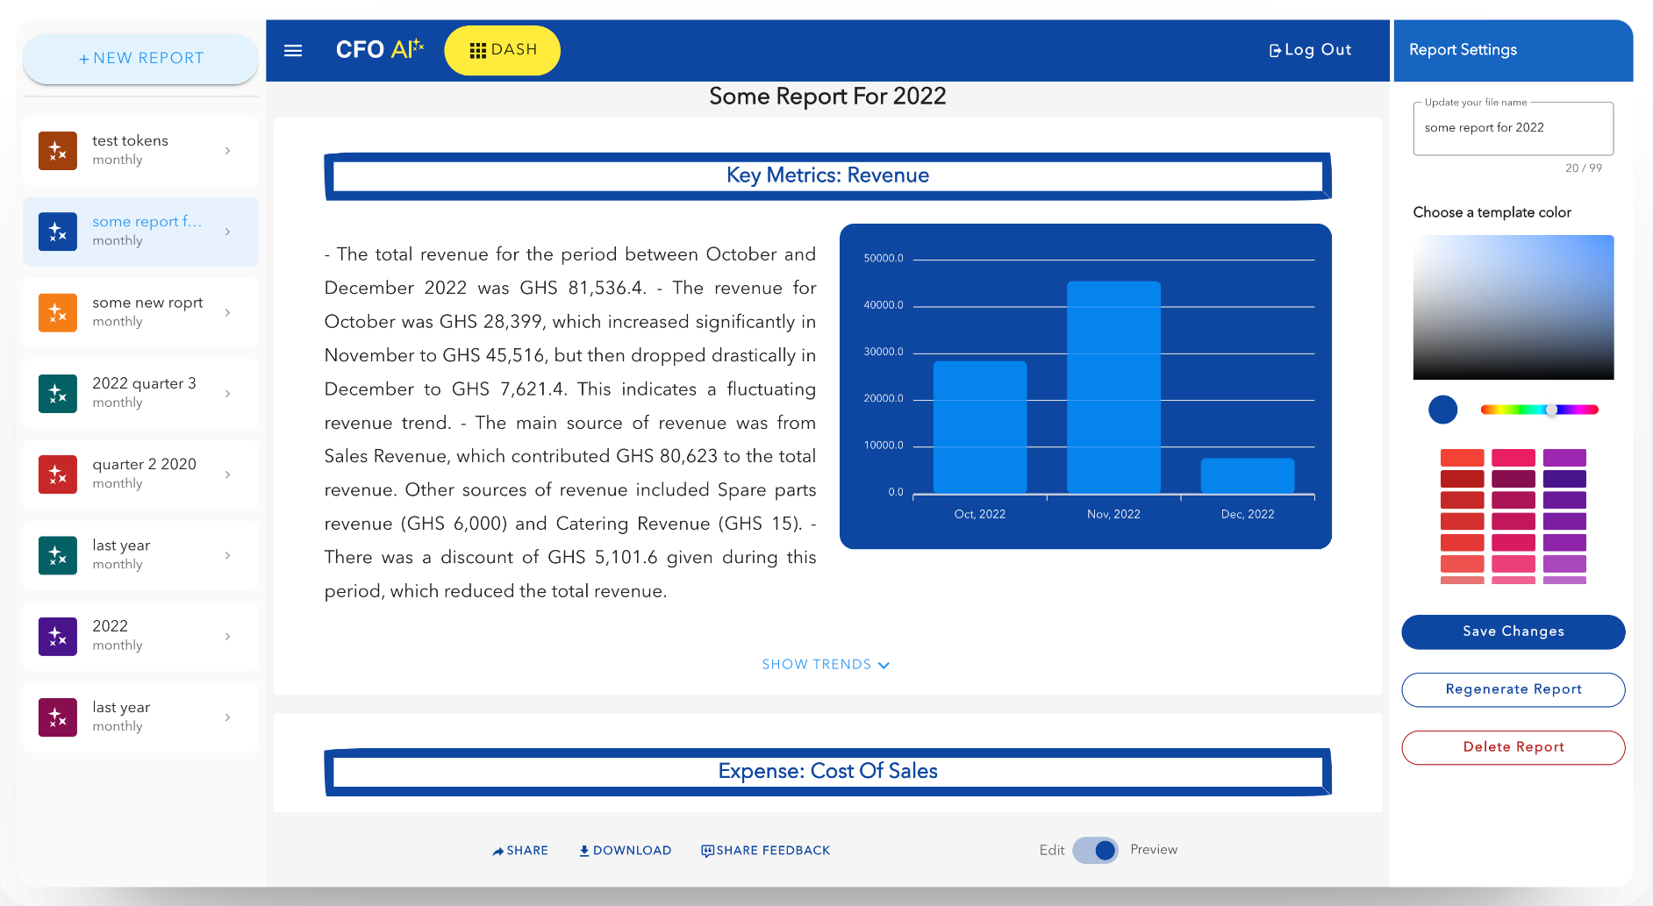
Task: Click the DASH grid button
Action: pos(502,50)
